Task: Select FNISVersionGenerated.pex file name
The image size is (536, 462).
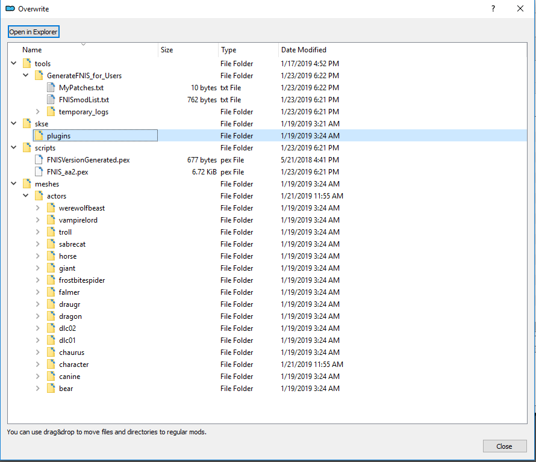Action: (88, 160)
